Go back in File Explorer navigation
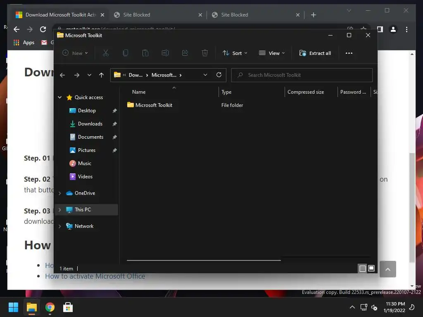Image resolution: width=423 pixels, height=317 pixels. pyautogui.click(x=62, y=75)
